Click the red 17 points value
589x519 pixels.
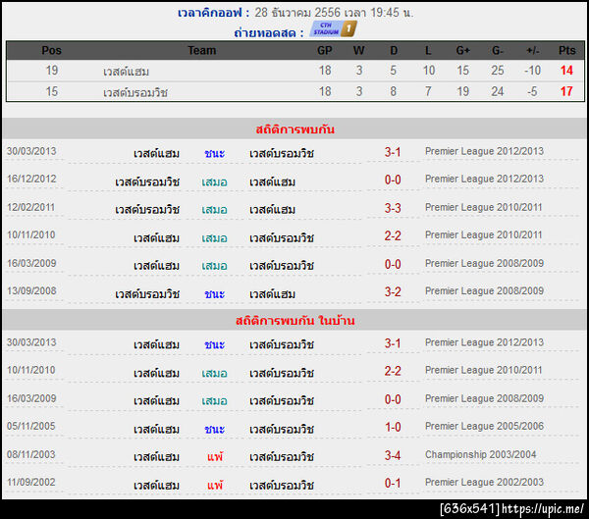tap(566, 91)
